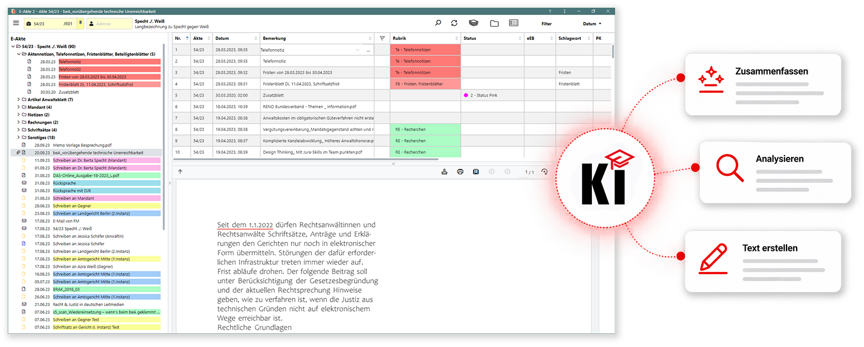Sort by the Datum column header
The image size is (864, 347).
click(236, 38)
